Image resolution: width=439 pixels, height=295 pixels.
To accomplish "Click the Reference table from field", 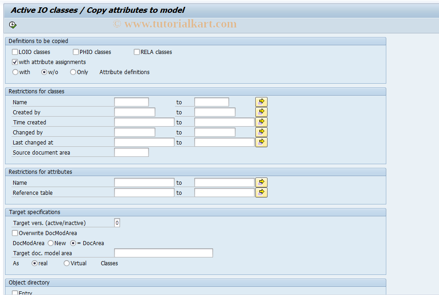I will 144,193.
